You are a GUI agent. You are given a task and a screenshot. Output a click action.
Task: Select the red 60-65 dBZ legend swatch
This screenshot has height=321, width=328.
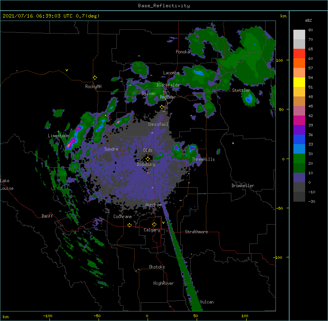[x=299, y=54]
